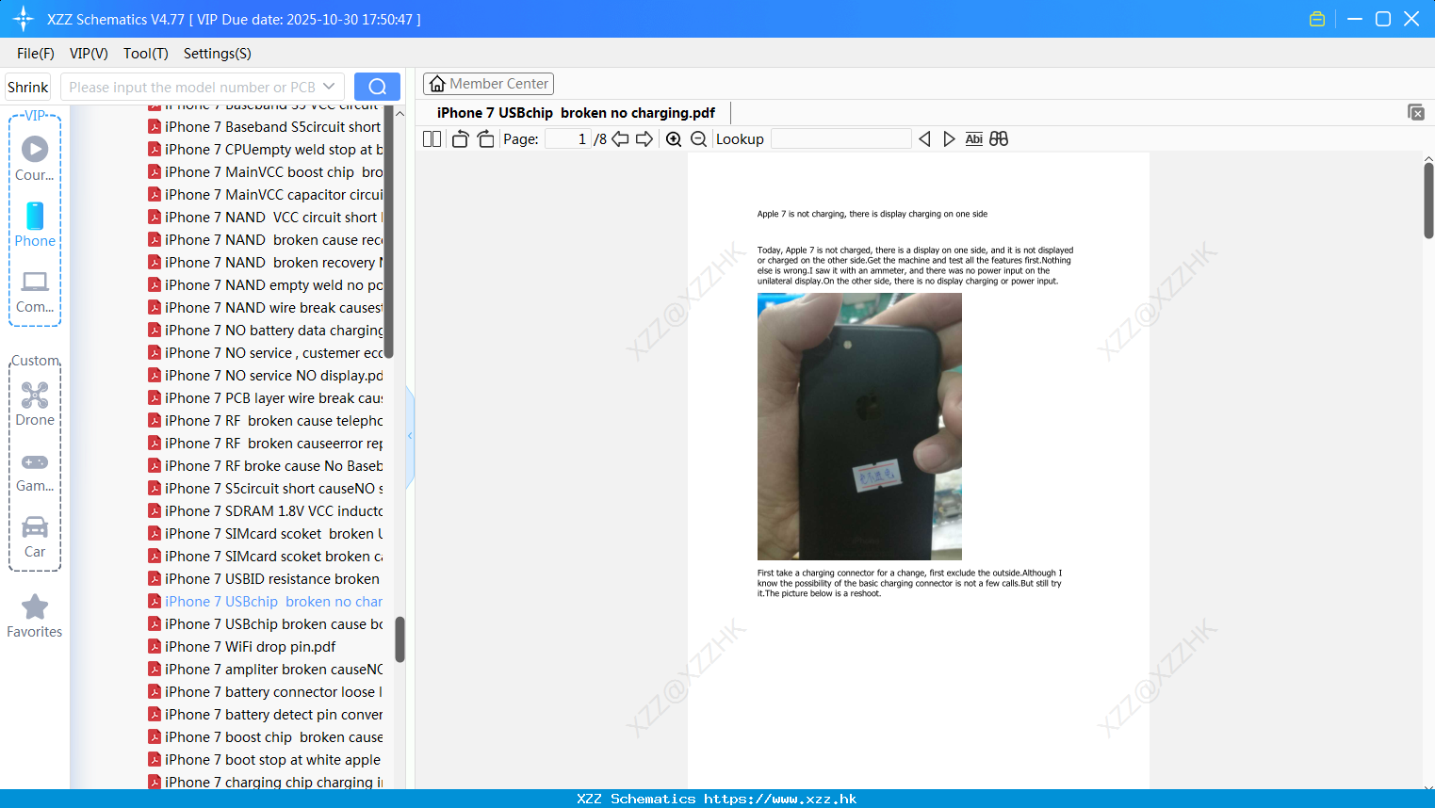Open iPhone 7 MainVCC boost chip file
The image size is (1435, 808).
click(x=266, y=172)
